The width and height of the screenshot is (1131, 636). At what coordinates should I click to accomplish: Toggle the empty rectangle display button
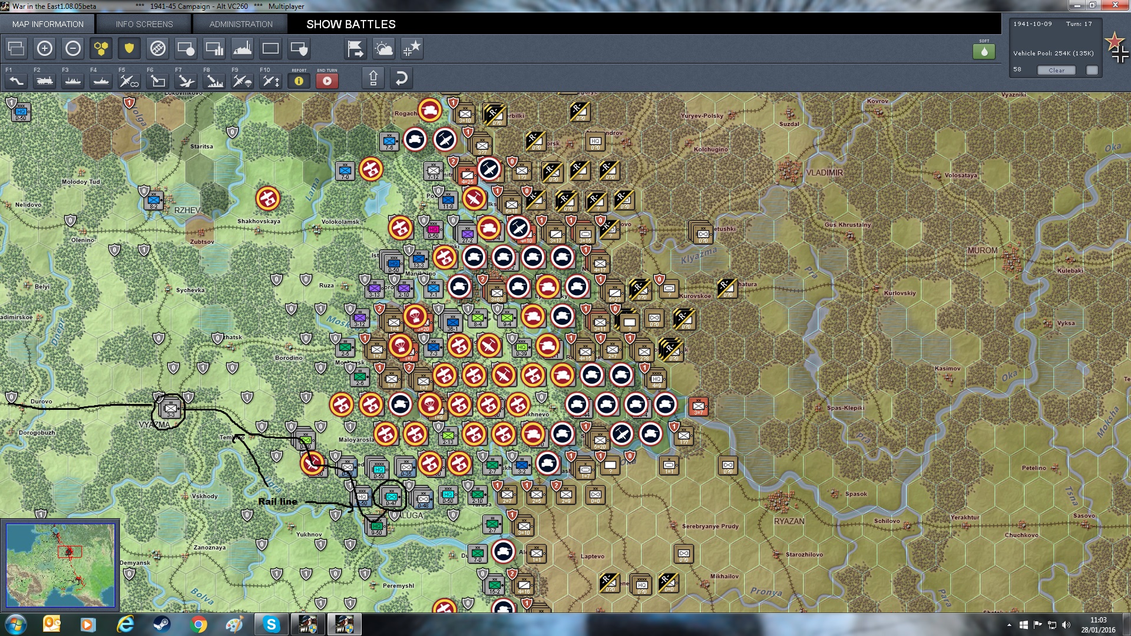(x=270, y=48)
